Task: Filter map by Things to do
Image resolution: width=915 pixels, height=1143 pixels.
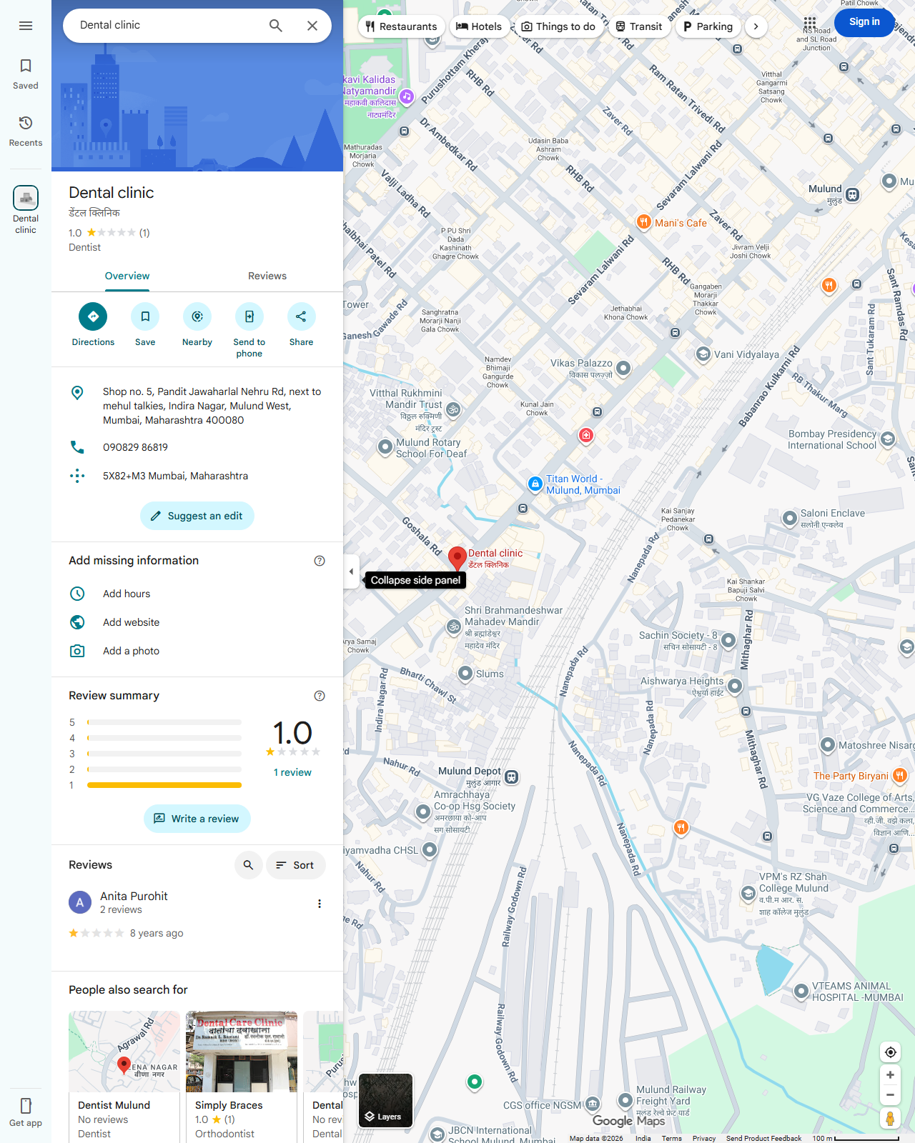Action: tap(558, 26)
